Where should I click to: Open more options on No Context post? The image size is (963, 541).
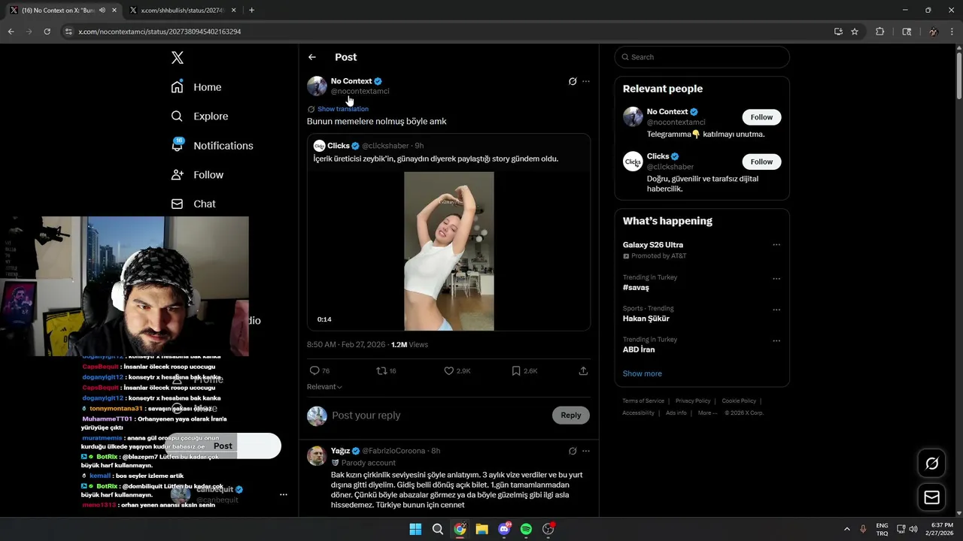click(x=586, y=81)
